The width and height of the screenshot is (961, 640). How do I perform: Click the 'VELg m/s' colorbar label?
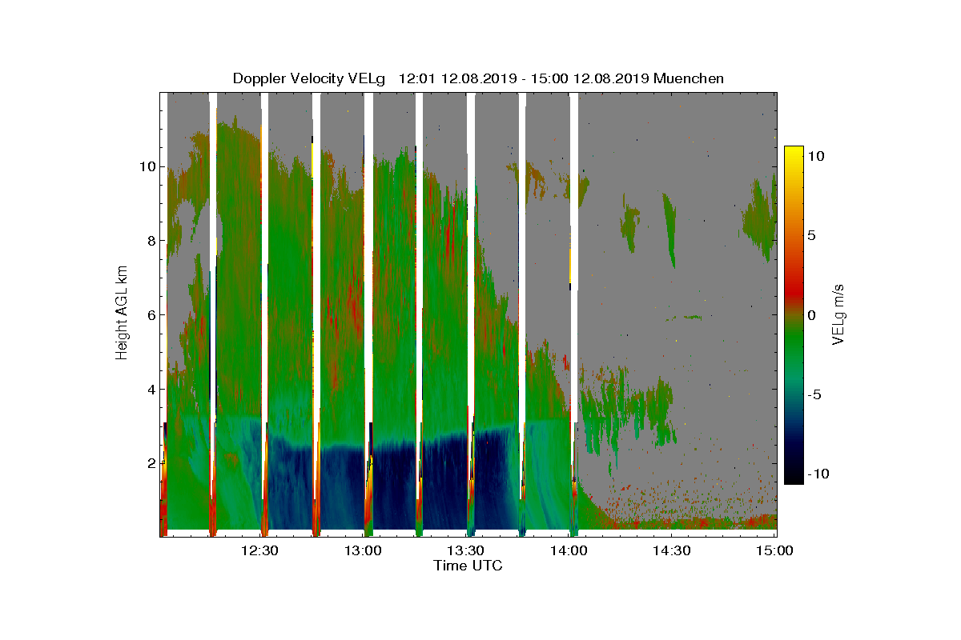pyautogui.click(x=839, y=314)
